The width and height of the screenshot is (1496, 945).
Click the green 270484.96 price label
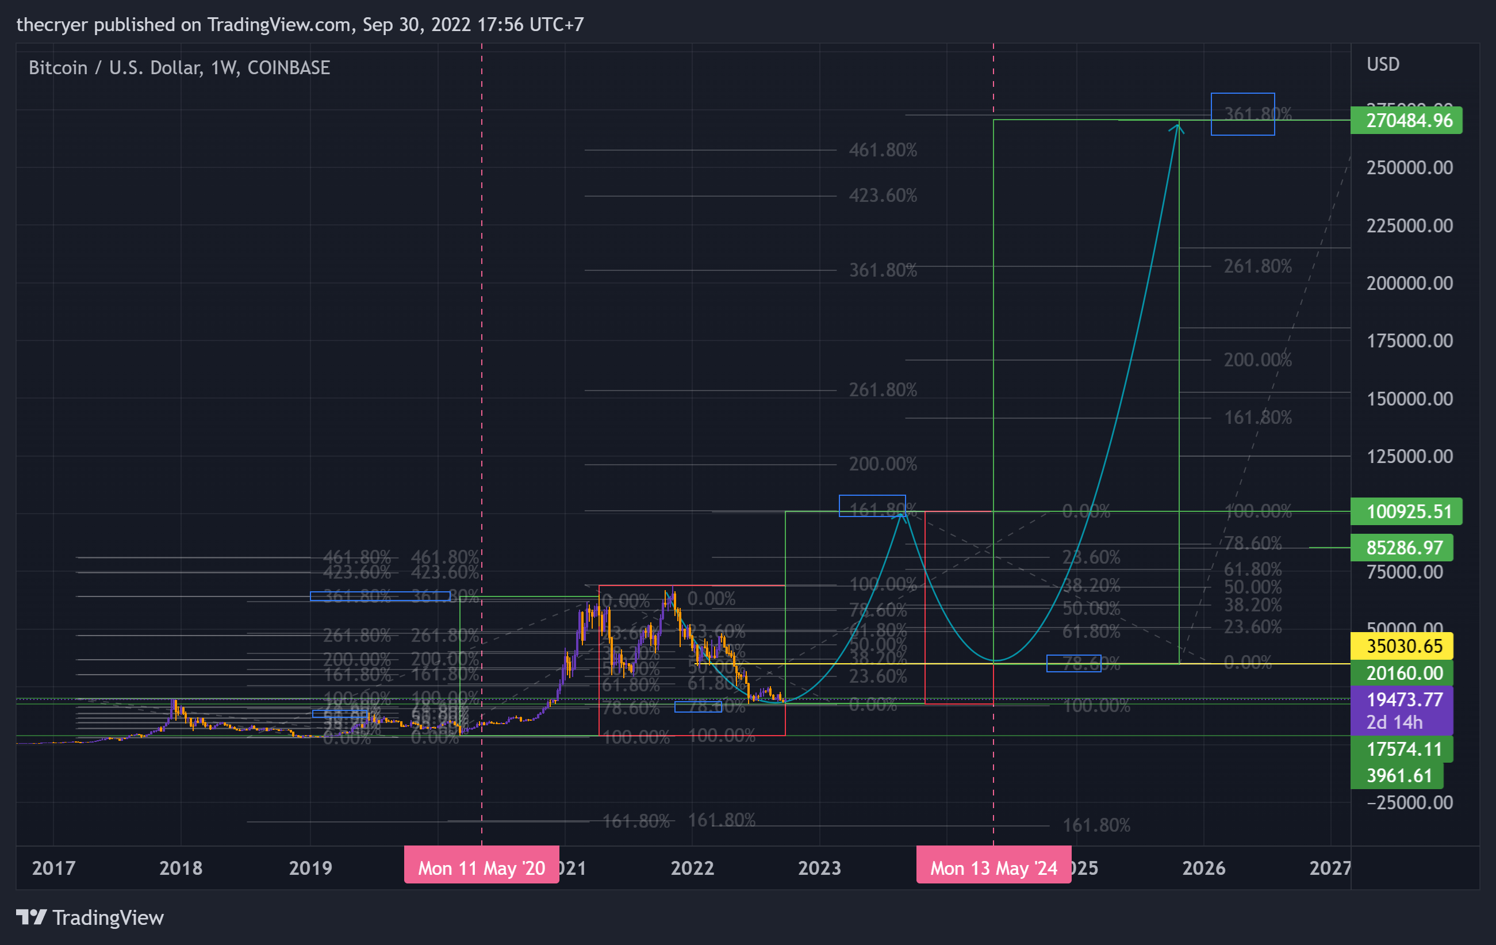click(x=1406, y=120)
